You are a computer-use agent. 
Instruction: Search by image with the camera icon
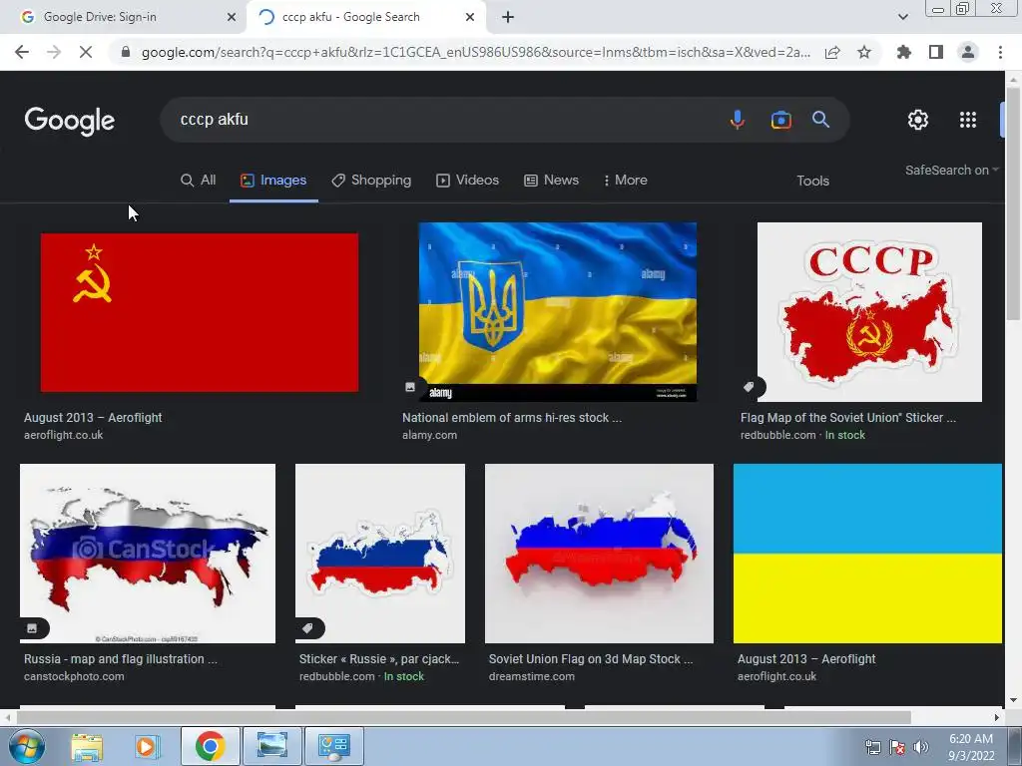pos(780,120)
